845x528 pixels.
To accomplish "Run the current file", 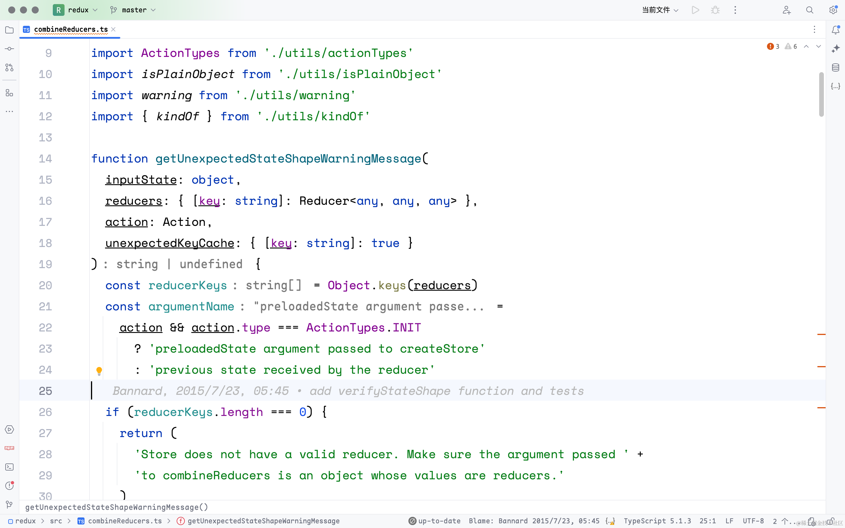I will (695, 10).
